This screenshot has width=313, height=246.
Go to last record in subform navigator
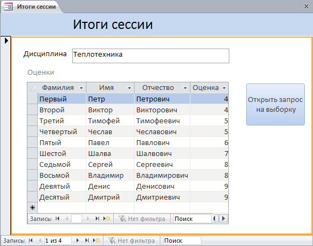pos(97,219)
